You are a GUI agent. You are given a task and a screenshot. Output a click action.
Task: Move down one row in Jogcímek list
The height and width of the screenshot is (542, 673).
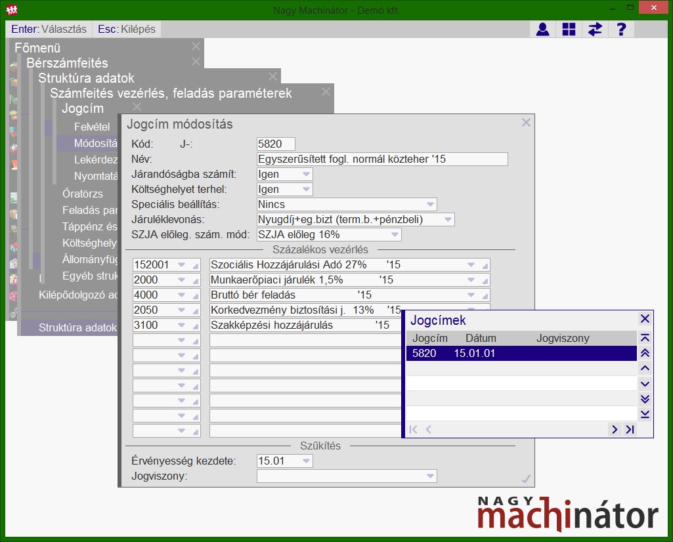645,384
